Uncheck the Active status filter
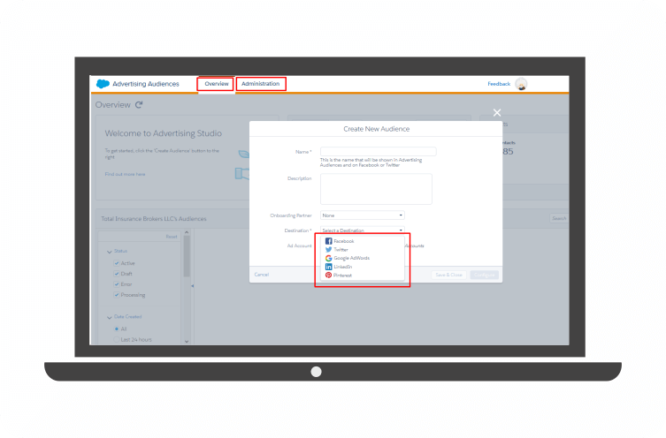This screenshot has width=666, height=438. 117,263
